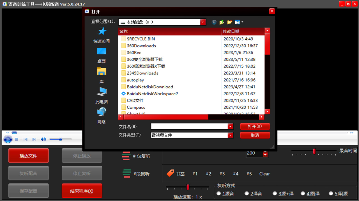359x201 pixels.
Task: Click the back arrow icon in Open dialog
Action: (x=214, y=22)
